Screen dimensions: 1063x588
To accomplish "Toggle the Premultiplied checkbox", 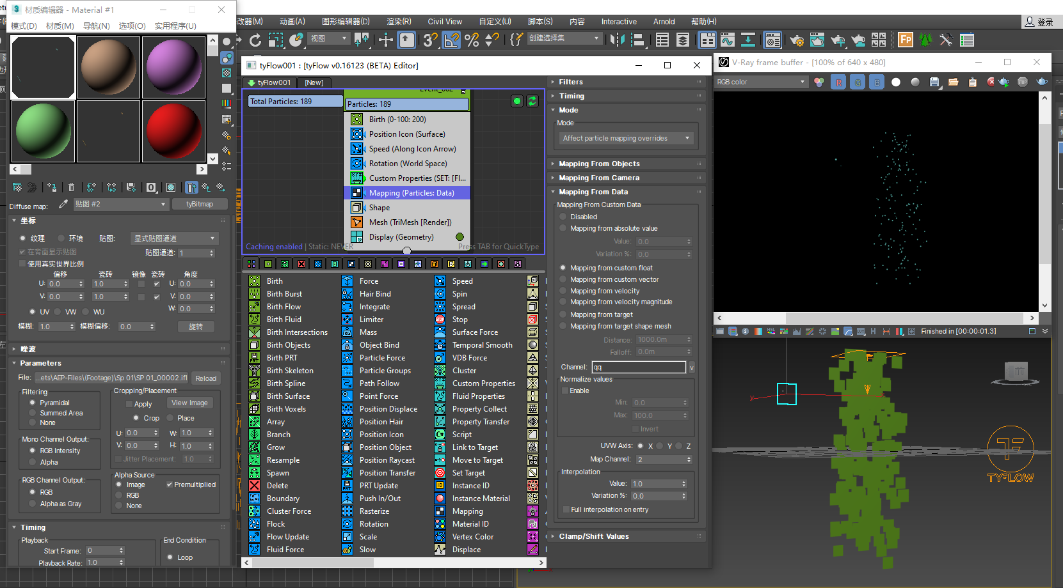I will coord(170,484).
